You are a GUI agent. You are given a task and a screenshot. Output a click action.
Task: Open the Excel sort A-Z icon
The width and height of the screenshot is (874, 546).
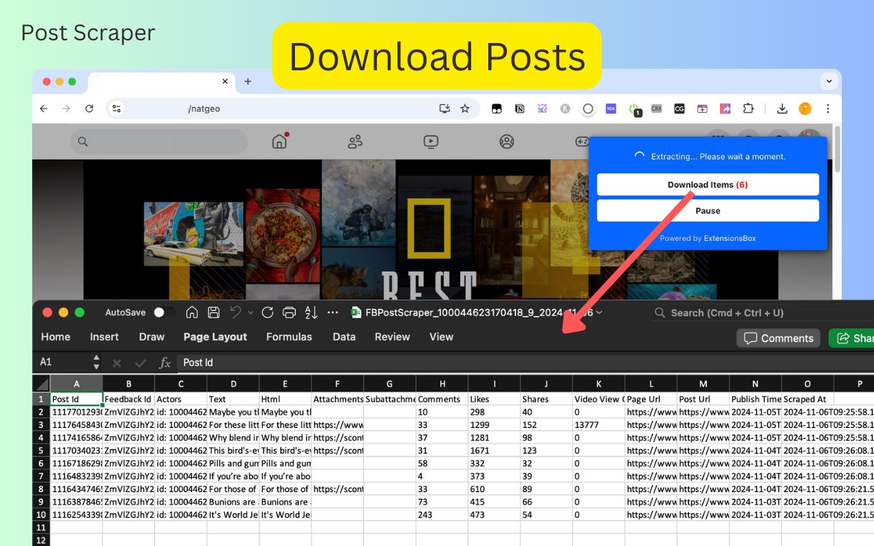pyautogui.click(x=311, y=313)
